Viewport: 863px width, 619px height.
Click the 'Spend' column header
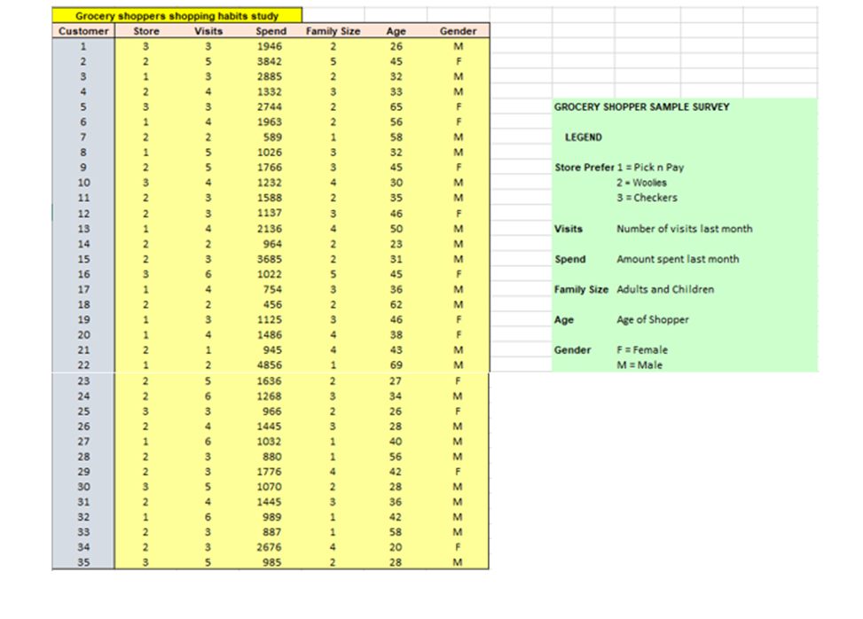pos(271,30)
